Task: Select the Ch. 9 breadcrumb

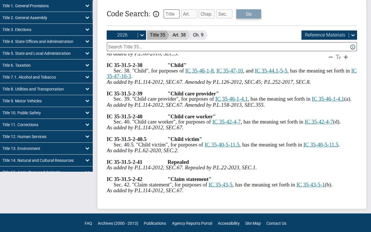Action: [x=198, y=35]
